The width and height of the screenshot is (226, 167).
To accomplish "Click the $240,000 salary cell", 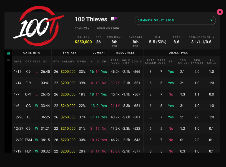I will click(68, 106).
